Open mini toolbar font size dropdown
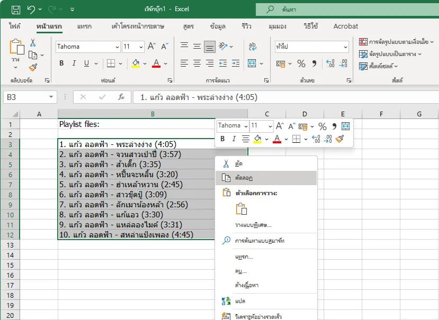The height and width of the screenshot is (320, 439). click(x=270, y=126)
